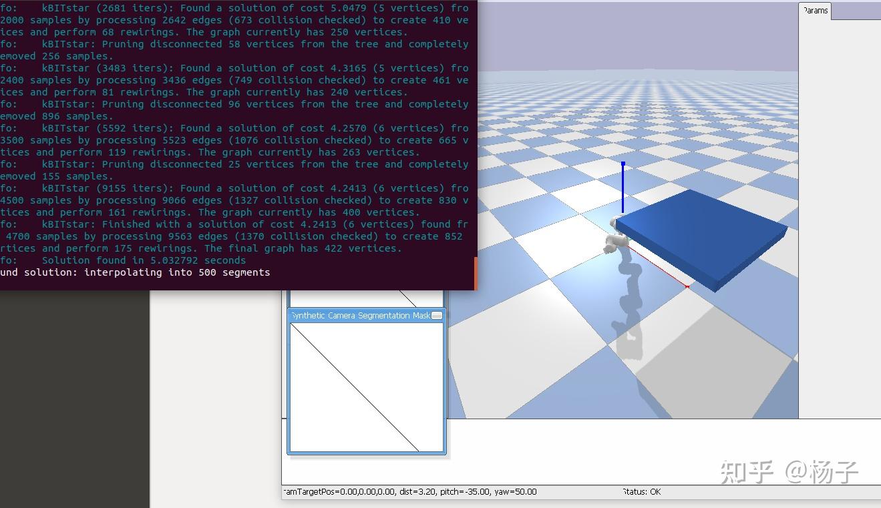Click the dark left sidebar area
Viewport: 881px width, 508px height.
pos(73,401)
